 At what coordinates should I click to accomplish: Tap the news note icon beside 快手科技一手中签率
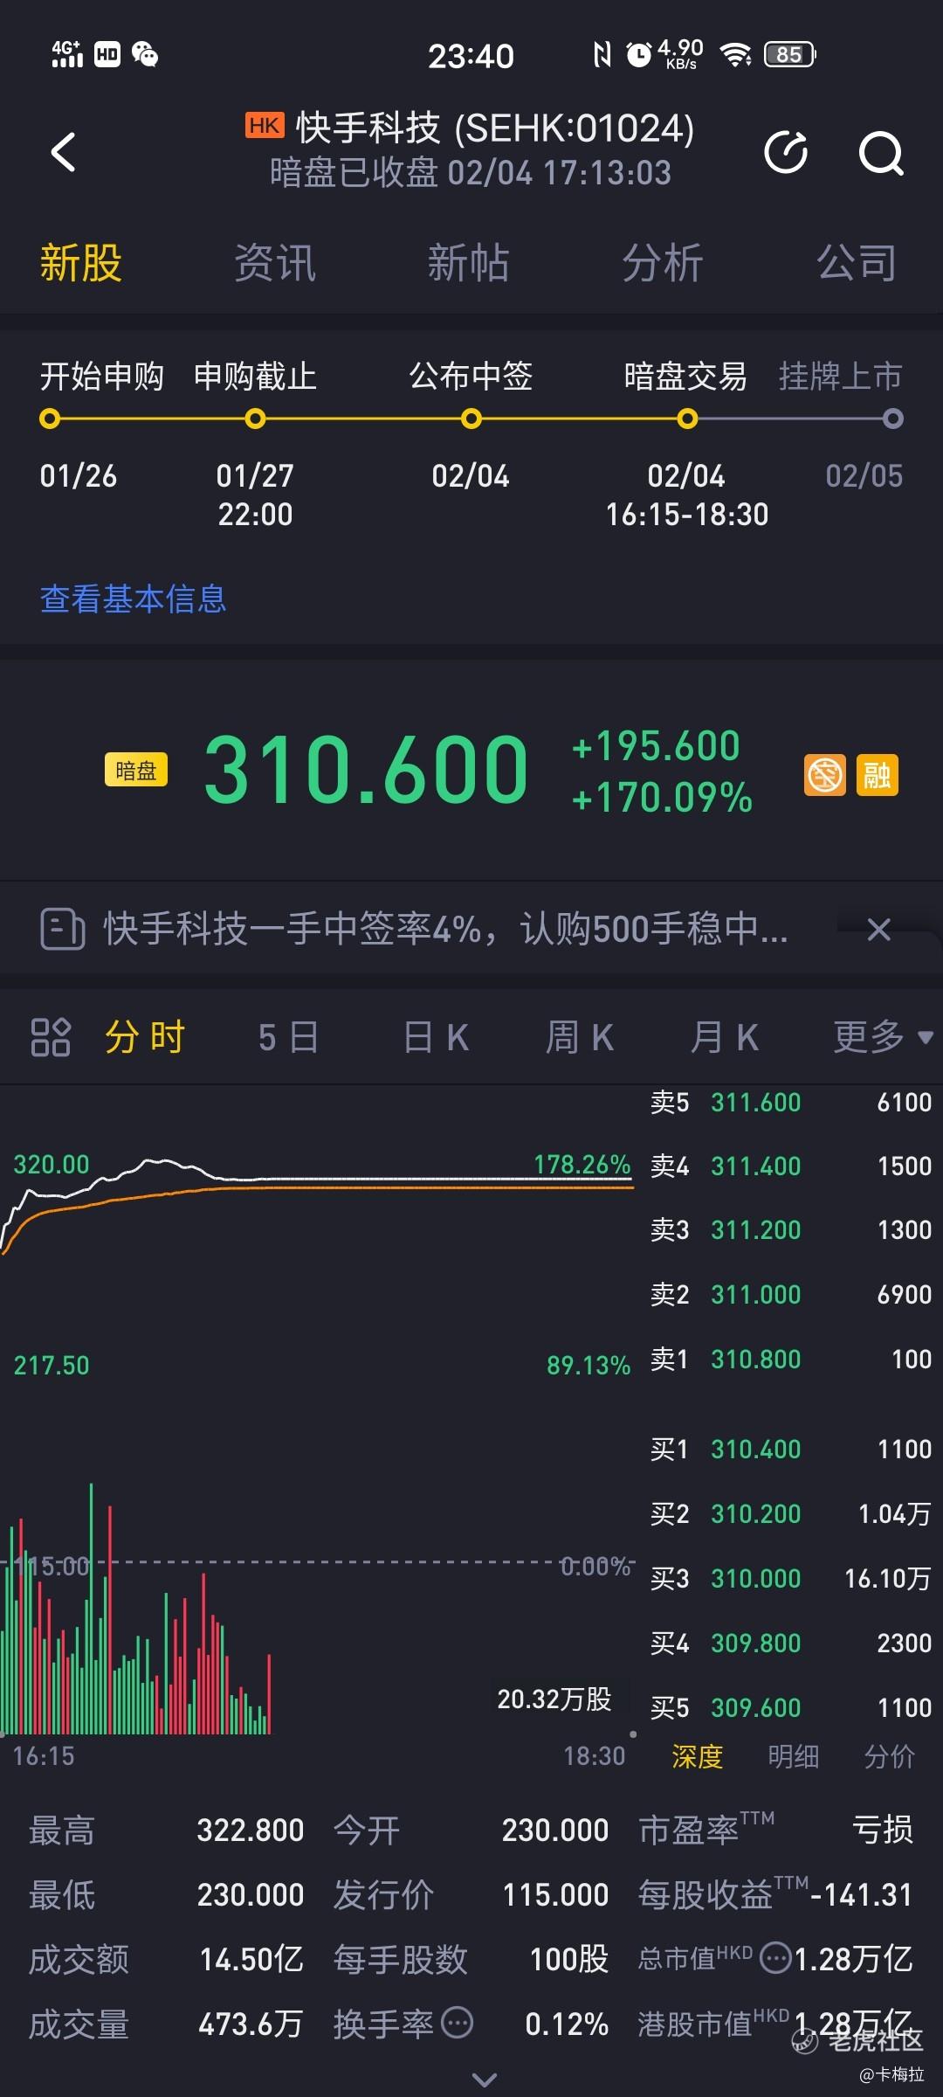pyautogui.click(x=62, y=928)
